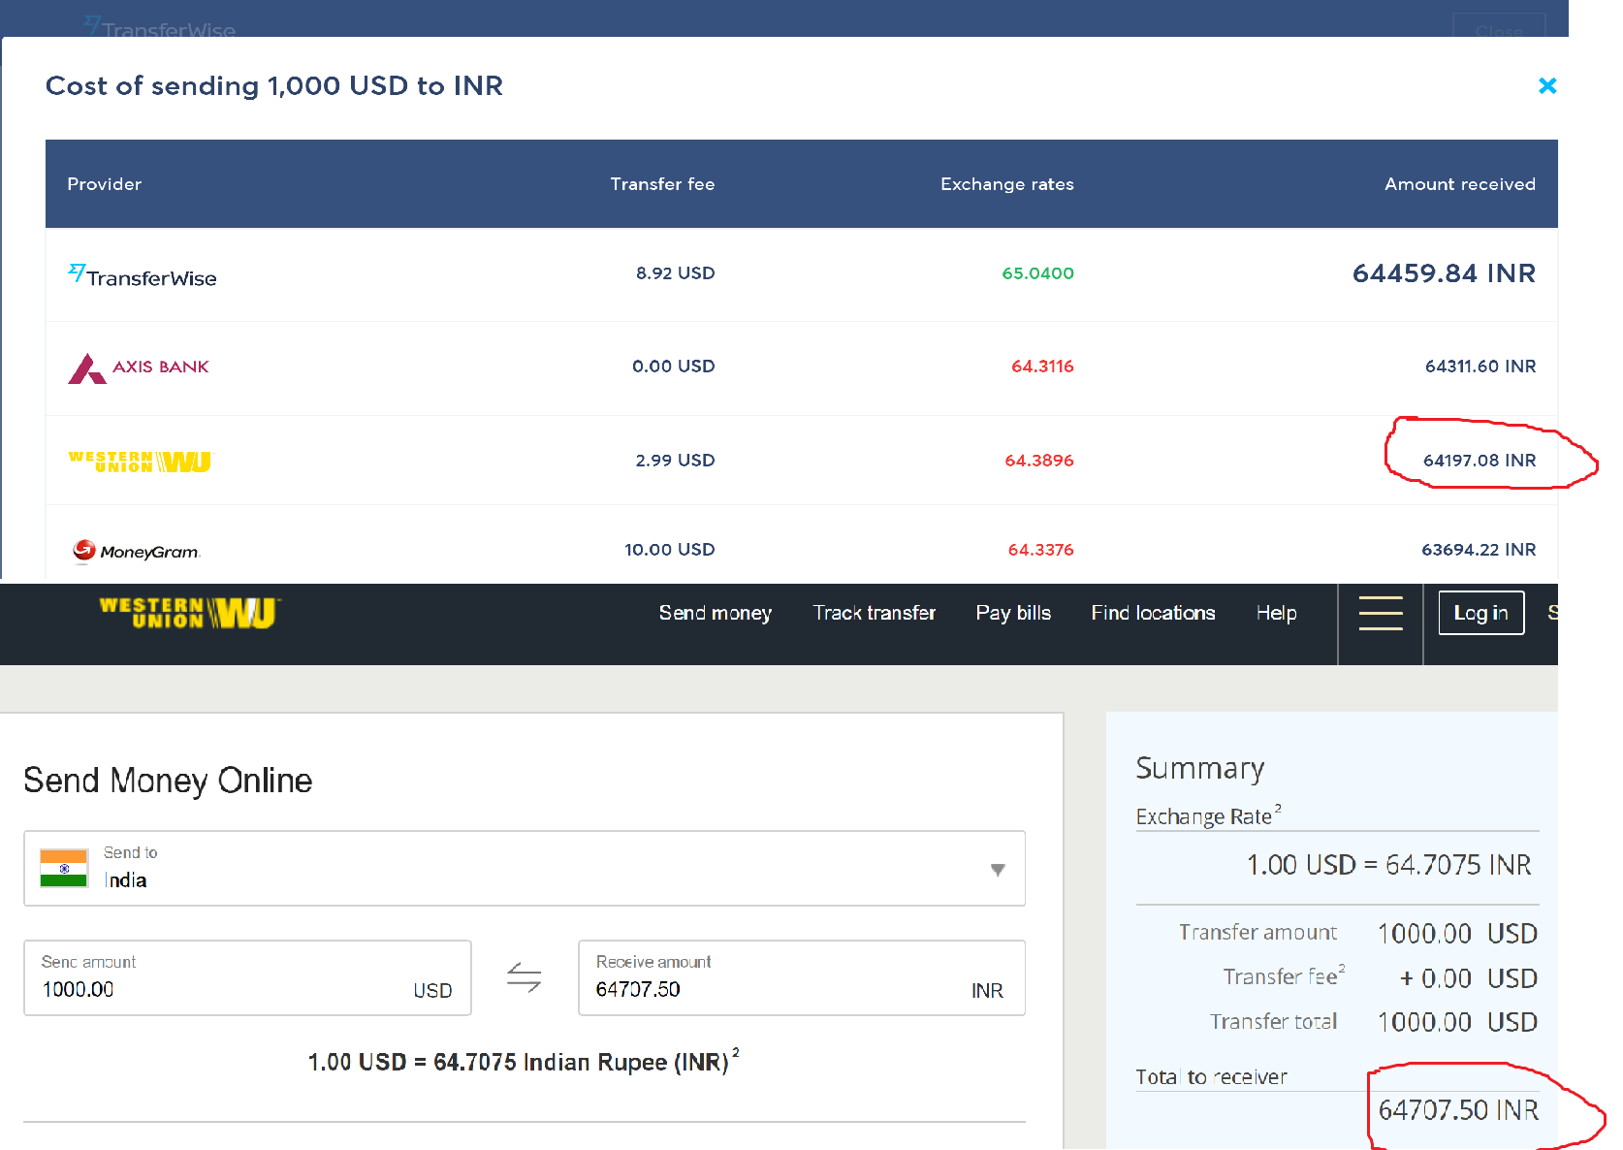Click the Western Union logo in navigation bar
The image size is (1623, 1150).
pos(190,613)
